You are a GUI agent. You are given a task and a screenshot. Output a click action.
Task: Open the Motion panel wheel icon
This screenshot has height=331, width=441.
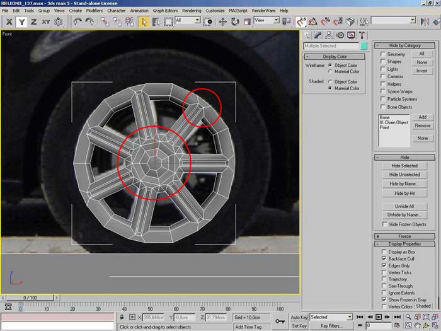[x=340, y=35]
